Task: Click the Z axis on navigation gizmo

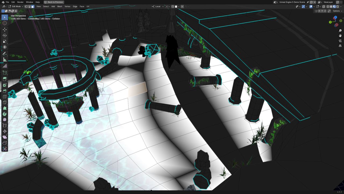Action: coord(336,18)
